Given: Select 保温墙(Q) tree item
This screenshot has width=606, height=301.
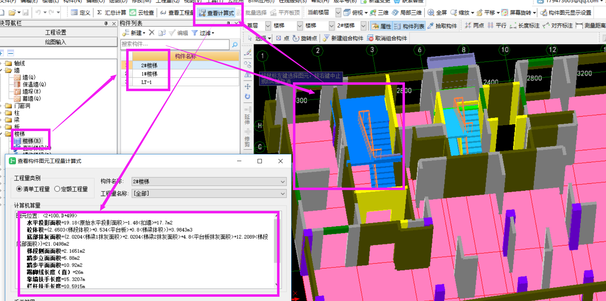Looking at the screenshot, I should (x=30, y=84).
